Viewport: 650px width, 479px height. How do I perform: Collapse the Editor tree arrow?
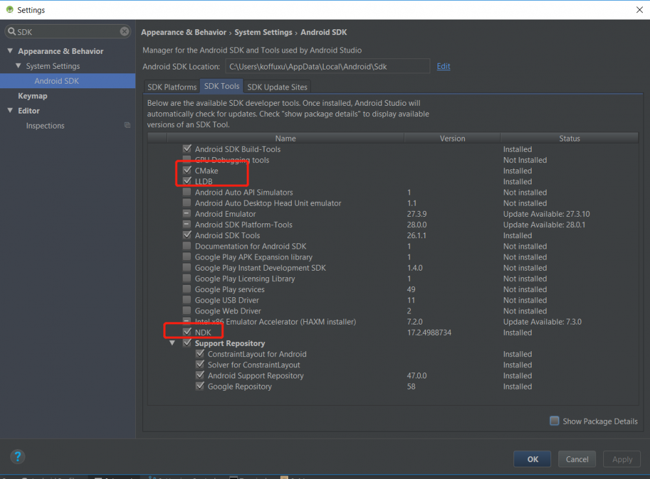click(10, 110)
